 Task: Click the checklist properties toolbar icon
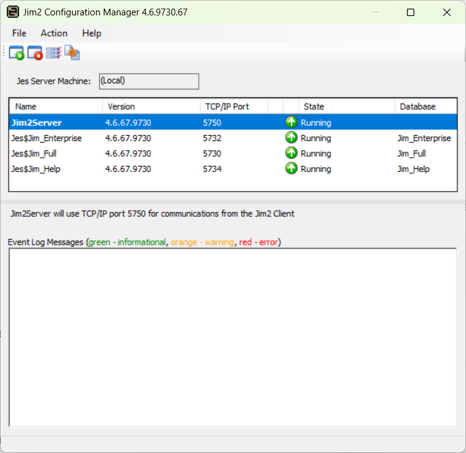pos(54,54)
